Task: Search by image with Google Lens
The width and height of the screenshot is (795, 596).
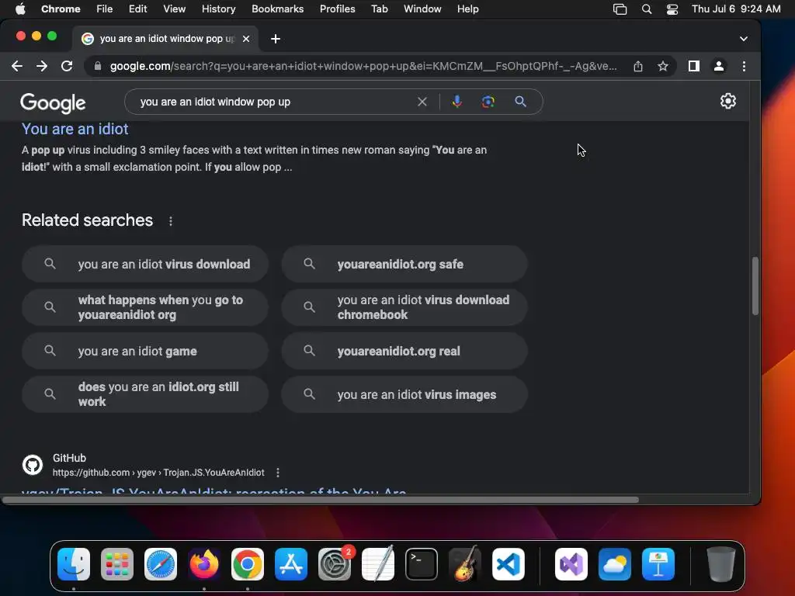Action: (488, 102)
